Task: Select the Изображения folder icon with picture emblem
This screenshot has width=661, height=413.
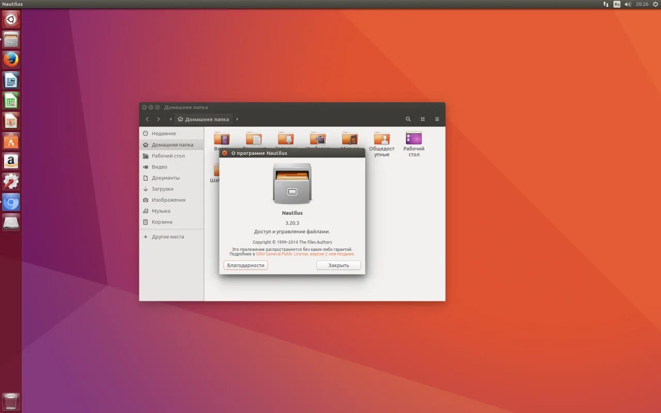Action: pos(318,138)
